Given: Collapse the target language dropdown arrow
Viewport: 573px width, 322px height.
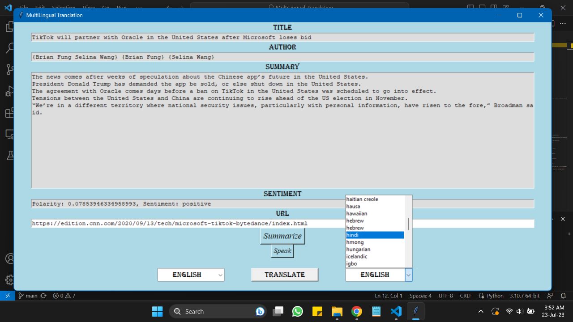Looking at the screenshot, I should point(408,275).
